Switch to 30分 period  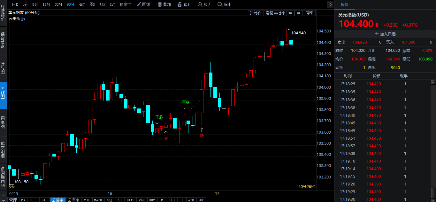point(58,4)
